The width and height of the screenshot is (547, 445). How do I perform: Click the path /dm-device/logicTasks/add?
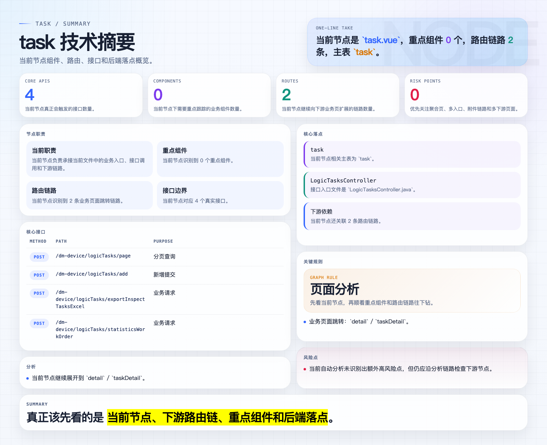click(x=92, y=274)
